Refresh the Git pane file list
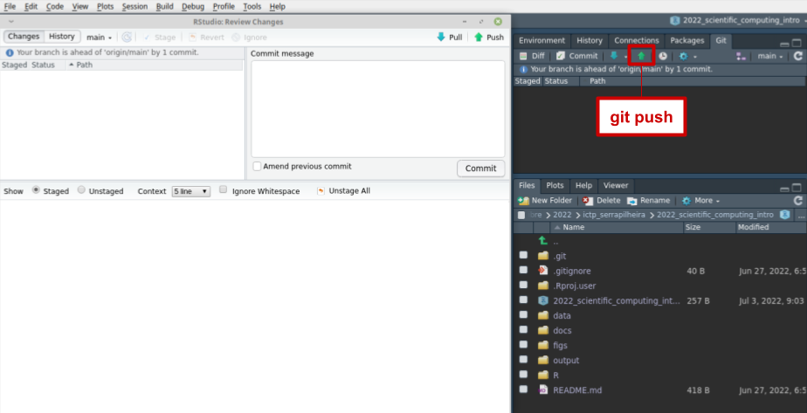Image resolution: width=807 pixels, height=413 pixels. click(x=797, y=56)
